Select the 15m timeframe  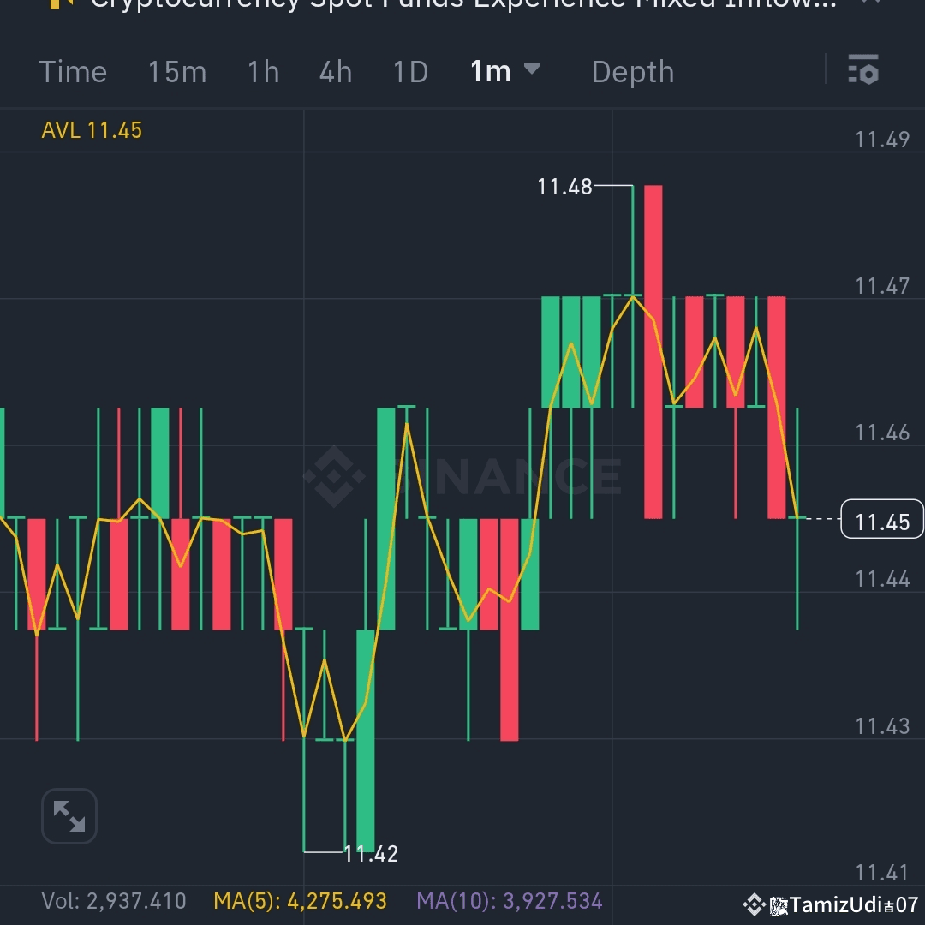tap(176, 72)
